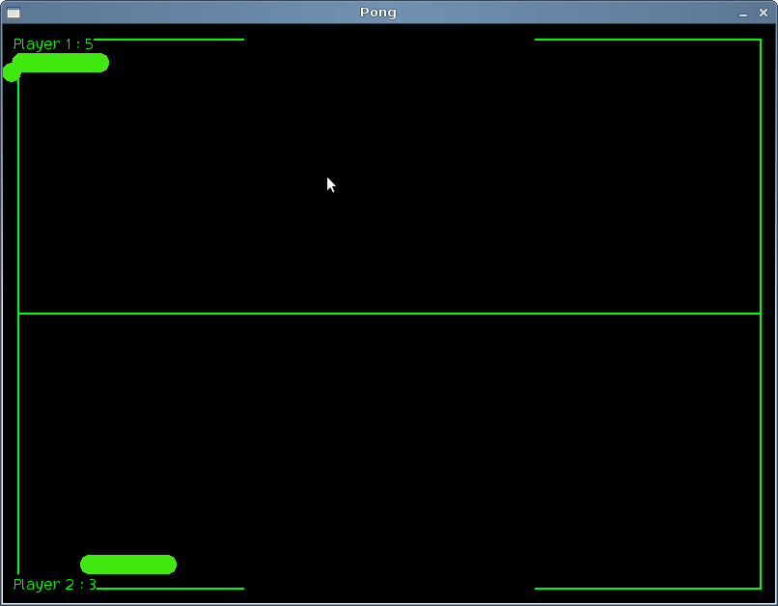Click the top-right horizontal border segment
This screenshot has width=778, height=606.
tap(647, 40)
